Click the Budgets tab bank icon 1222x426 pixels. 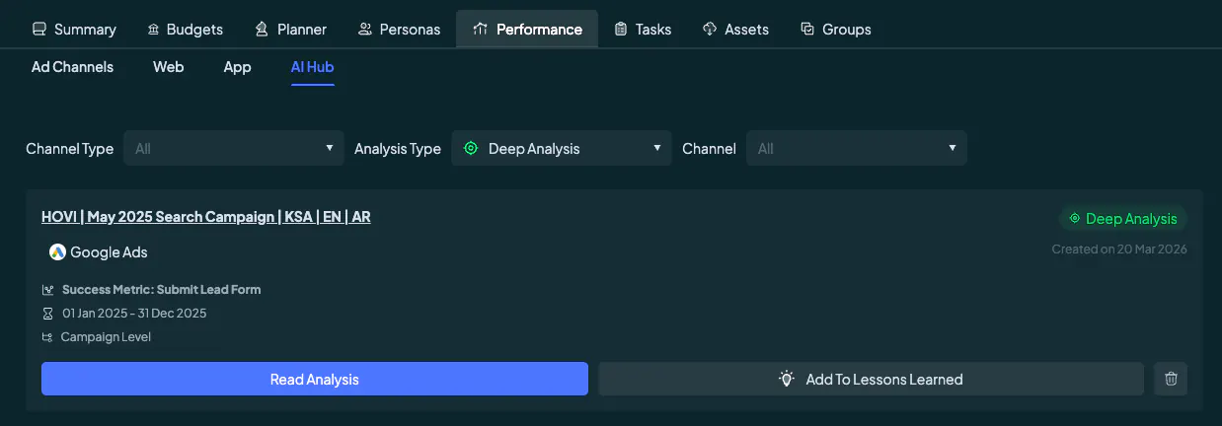(x=153, y=30)
